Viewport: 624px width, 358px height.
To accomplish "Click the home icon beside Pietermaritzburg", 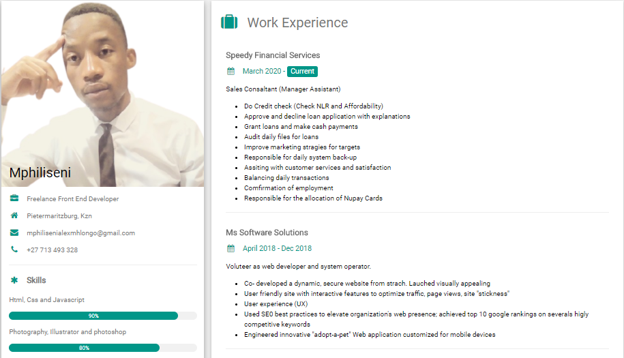I will [14, 215].
